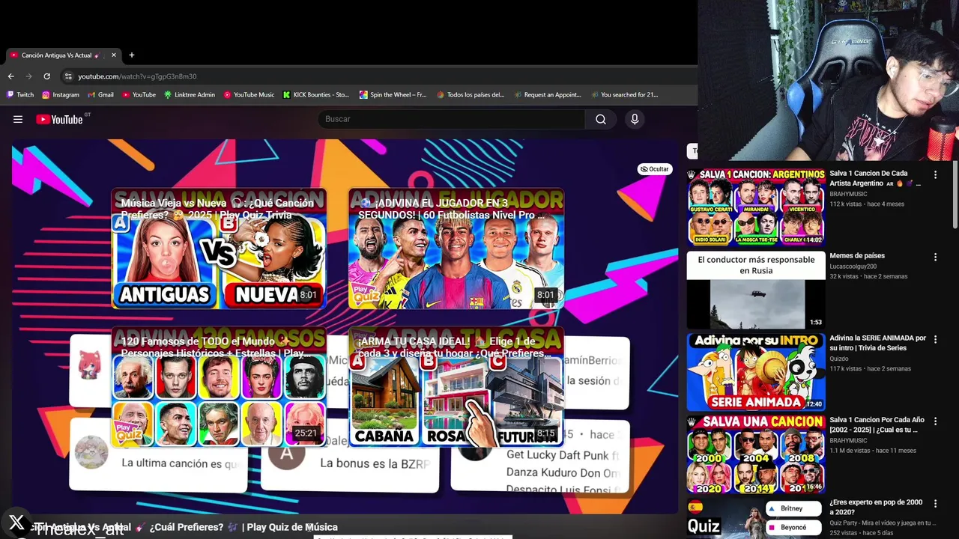Open the Todos los países del bookmark

tap(471, 95)
